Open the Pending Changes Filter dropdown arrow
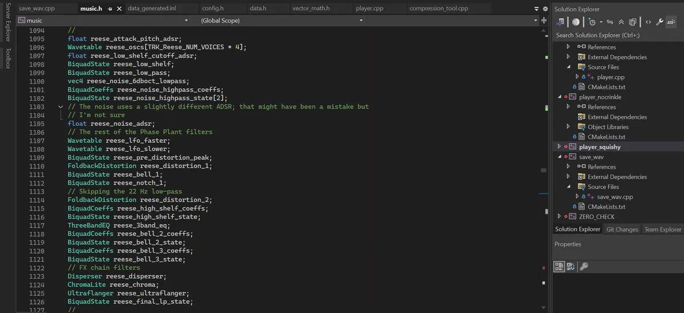 click(600, 22)
